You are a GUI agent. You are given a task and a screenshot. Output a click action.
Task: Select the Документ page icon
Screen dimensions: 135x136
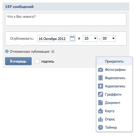(101, 103)
